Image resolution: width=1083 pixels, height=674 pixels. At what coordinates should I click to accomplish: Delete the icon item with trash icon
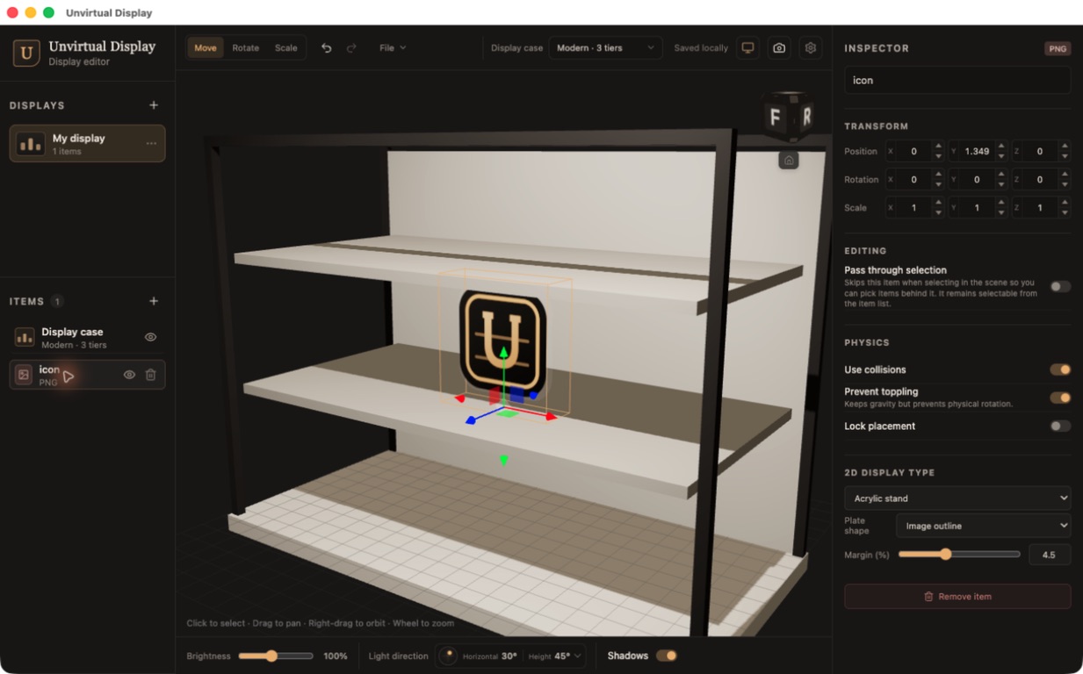pos(151,375)
